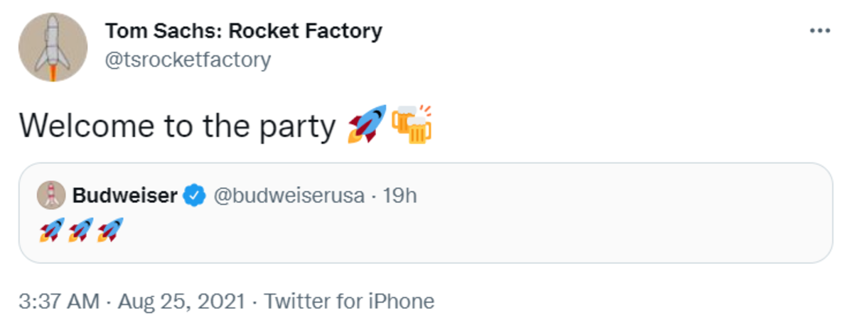Visit the @tsrocketfactory handle link

(188, 60)
